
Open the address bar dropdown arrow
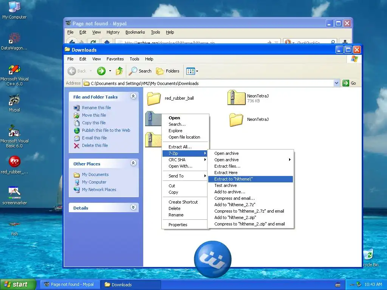336,83
